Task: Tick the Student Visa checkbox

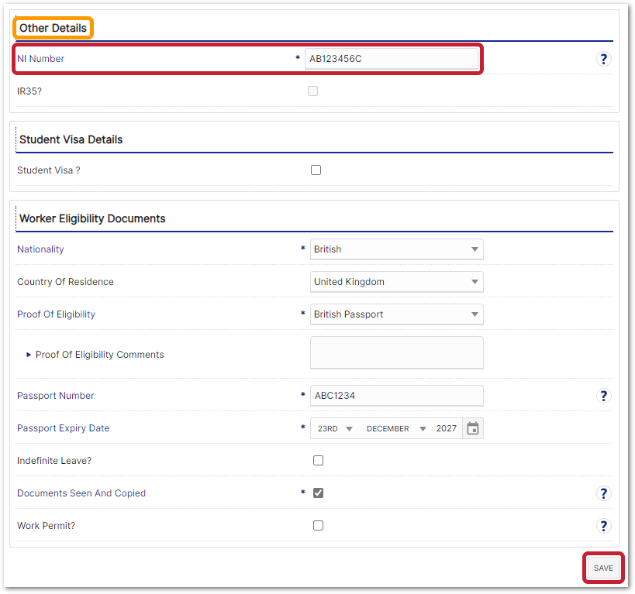Action: [x=316, y=170]
